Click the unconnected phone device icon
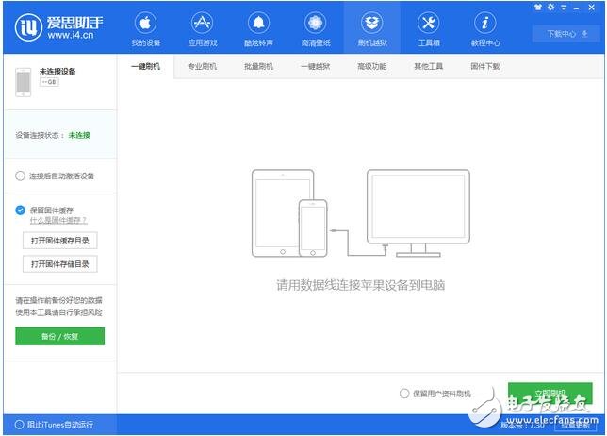Screen dimensions: 607x436 tap(24, 82)
